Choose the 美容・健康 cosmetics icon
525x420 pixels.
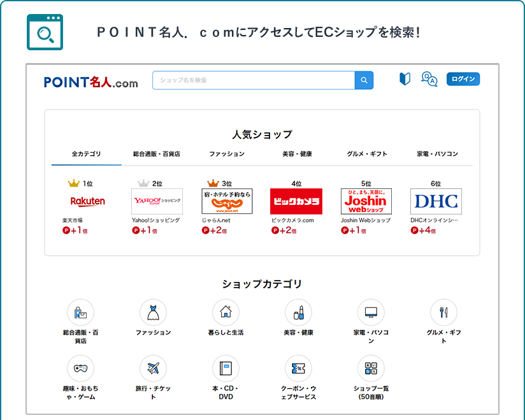pos(298,312)
